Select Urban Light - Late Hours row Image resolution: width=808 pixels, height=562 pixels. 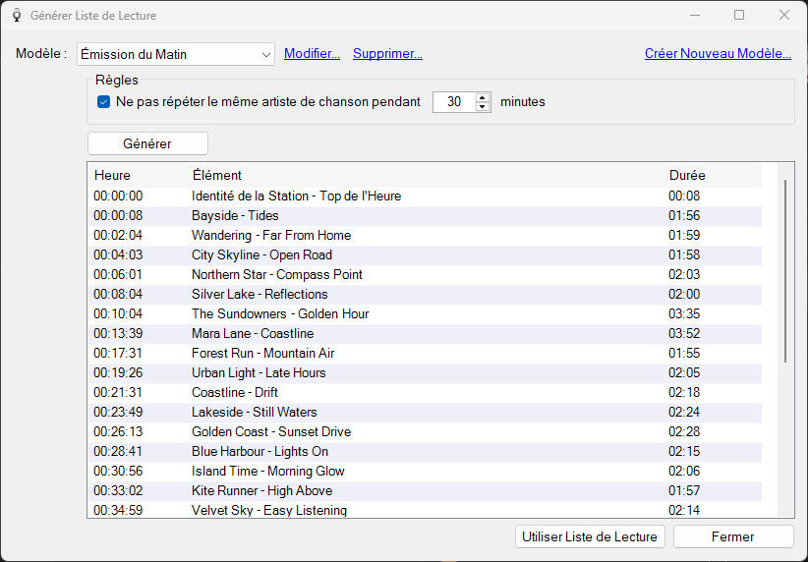tap(425, 372)
